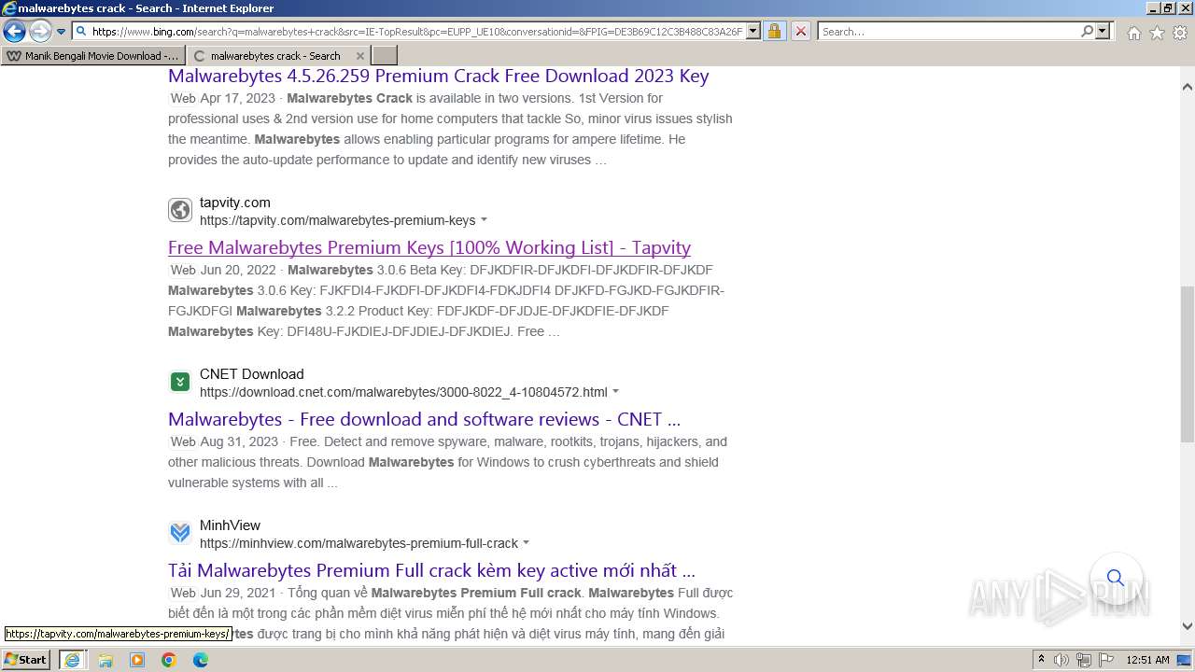Screen dimensions: 1195x672
Task: Click the floating blue search magnifier button
Action: click(1116, 578)
